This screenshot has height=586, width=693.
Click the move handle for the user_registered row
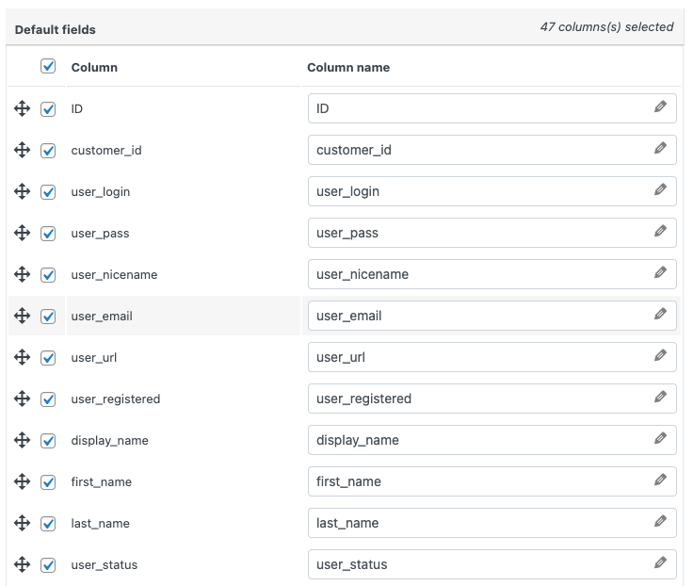click(x=22, y=399)
